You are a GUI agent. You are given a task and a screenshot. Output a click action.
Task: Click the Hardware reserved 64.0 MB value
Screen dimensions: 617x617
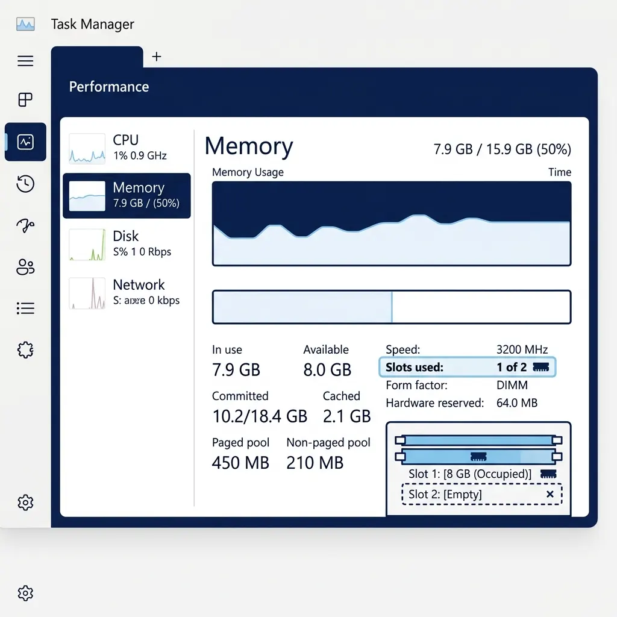[516, 403]
